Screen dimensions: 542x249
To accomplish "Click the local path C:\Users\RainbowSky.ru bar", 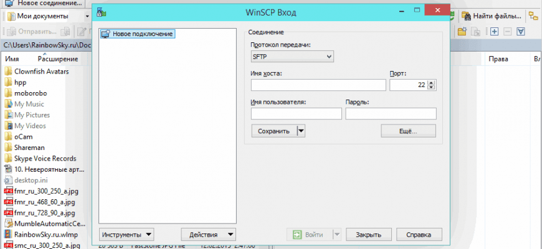I will pyautogui.click(x=45, y=45).
